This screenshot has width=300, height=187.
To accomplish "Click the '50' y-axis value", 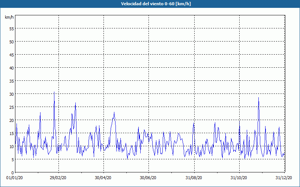I will tap(12, 42).
